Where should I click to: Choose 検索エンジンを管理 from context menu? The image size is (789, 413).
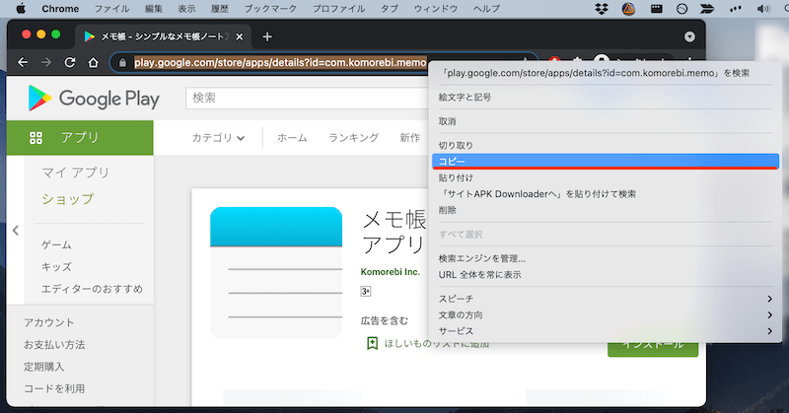point(606,258)
